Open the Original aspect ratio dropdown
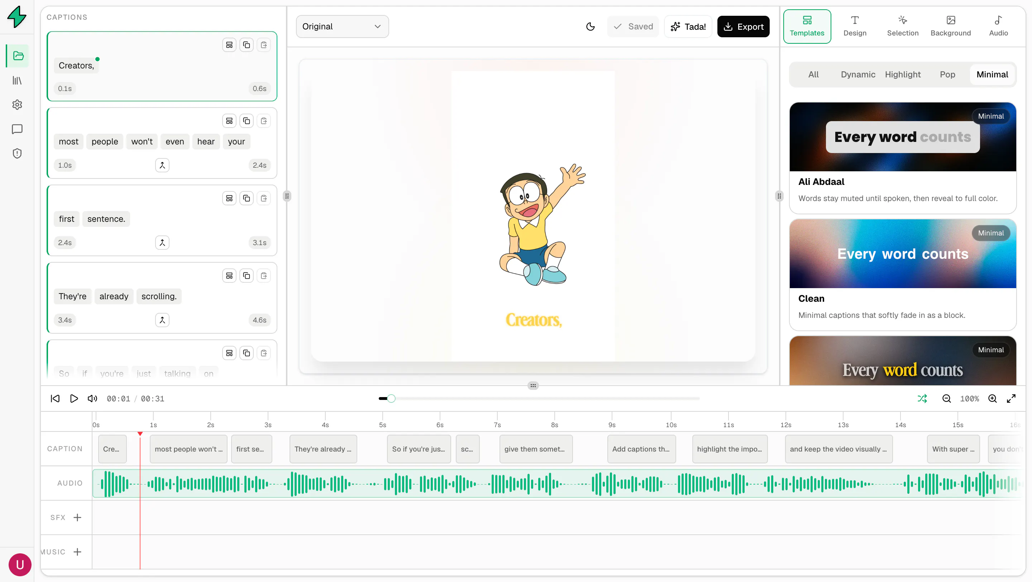1032x582 pixels. (342, 27)
